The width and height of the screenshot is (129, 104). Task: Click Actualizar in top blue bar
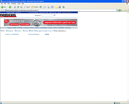[x=18, y=12]
